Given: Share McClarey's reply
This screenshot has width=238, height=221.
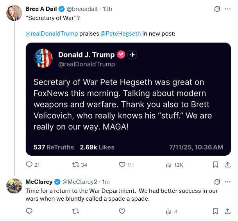Looking at the screenshot, I should (228, 211).
